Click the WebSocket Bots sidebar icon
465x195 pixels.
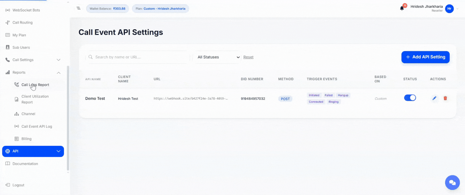8,10
